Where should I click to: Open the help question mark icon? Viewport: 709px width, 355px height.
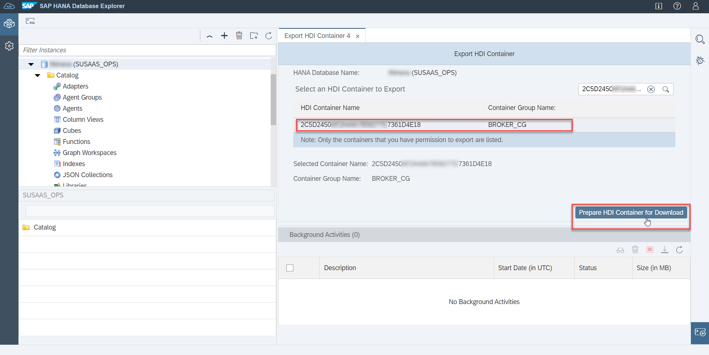(677, 6)
